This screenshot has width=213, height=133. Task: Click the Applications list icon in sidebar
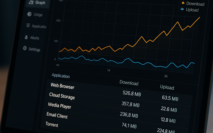coord(28,25)
